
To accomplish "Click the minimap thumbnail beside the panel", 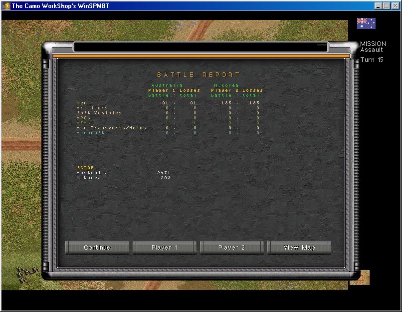I will tap(359, 277).
